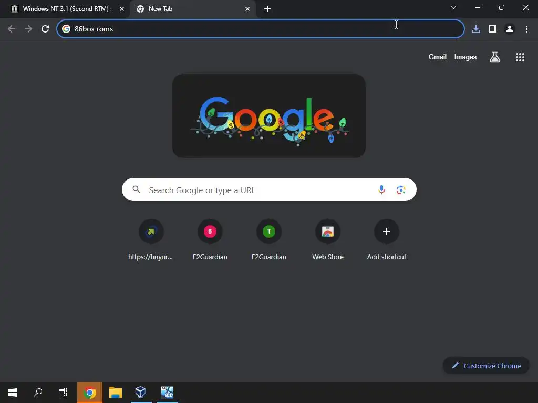Open the 86Box icon on taskbar
The height and width of the screenshot is (403, 538).
[167, 393]
